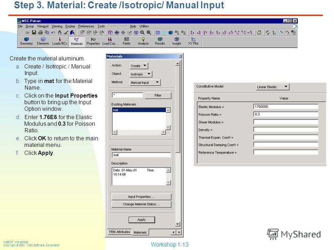The image size is (334, 250).
Task: Click the Change Material Status button
Action: (x=141, y=204)
